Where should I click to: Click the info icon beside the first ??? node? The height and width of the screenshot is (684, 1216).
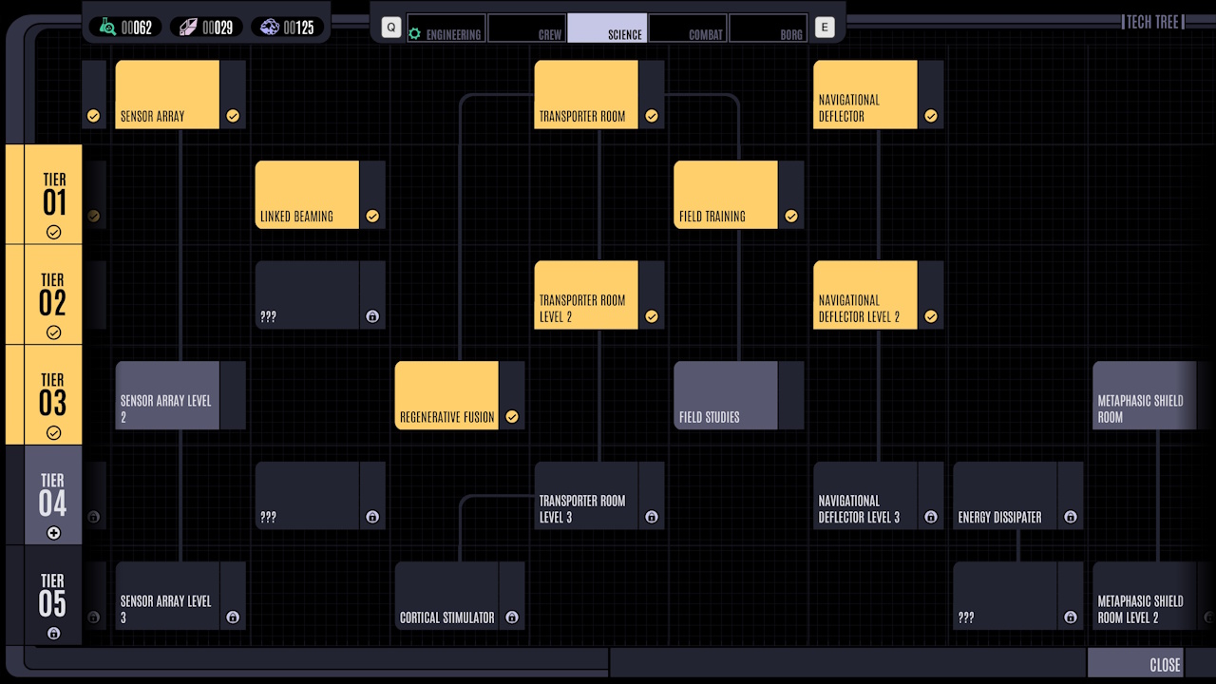[372, 316]
